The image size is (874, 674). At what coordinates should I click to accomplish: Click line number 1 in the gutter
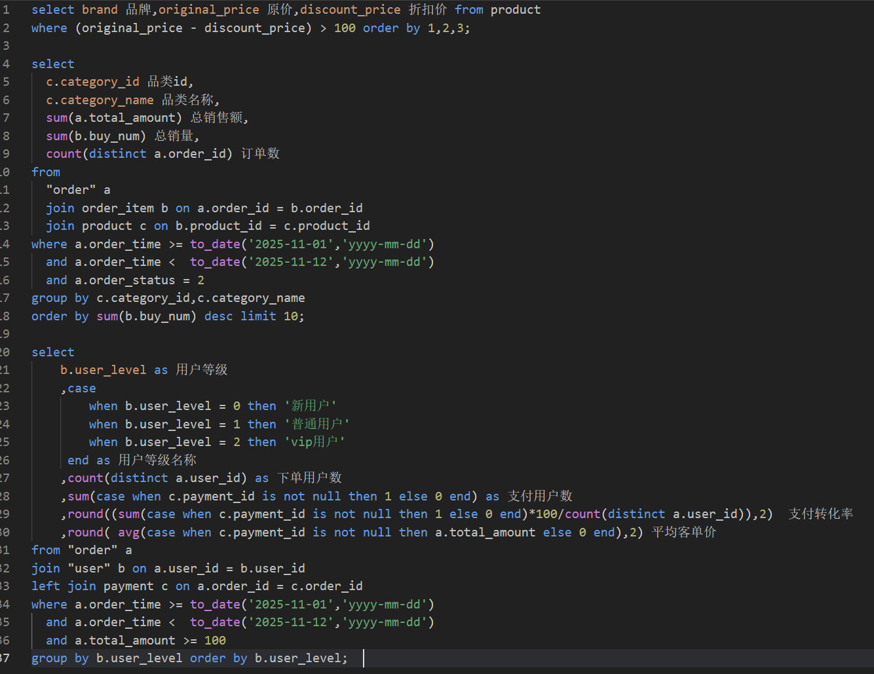[6, 10]
